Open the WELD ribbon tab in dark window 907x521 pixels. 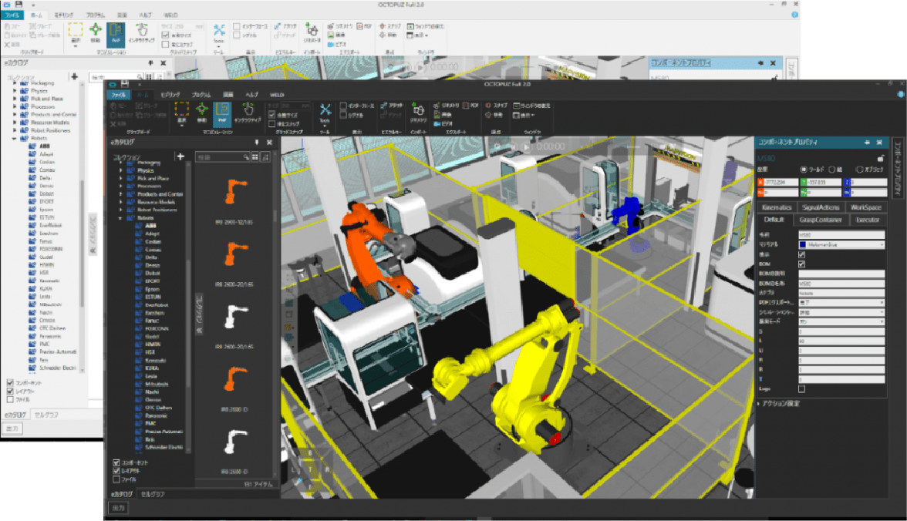[277, 94]
